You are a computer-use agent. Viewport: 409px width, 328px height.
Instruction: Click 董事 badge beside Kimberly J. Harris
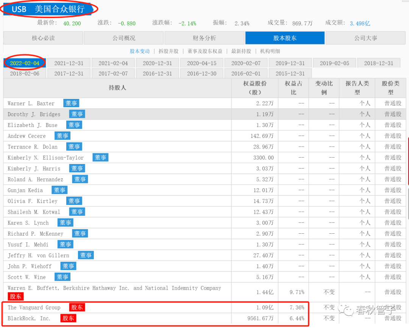pos(77,168)
